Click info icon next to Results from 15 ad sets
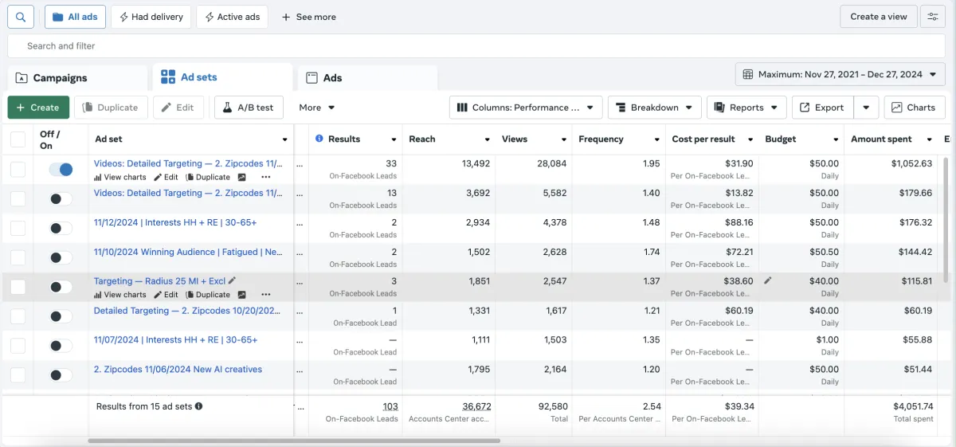This screenshot has height=447, width=956. [x=199, y=406]
